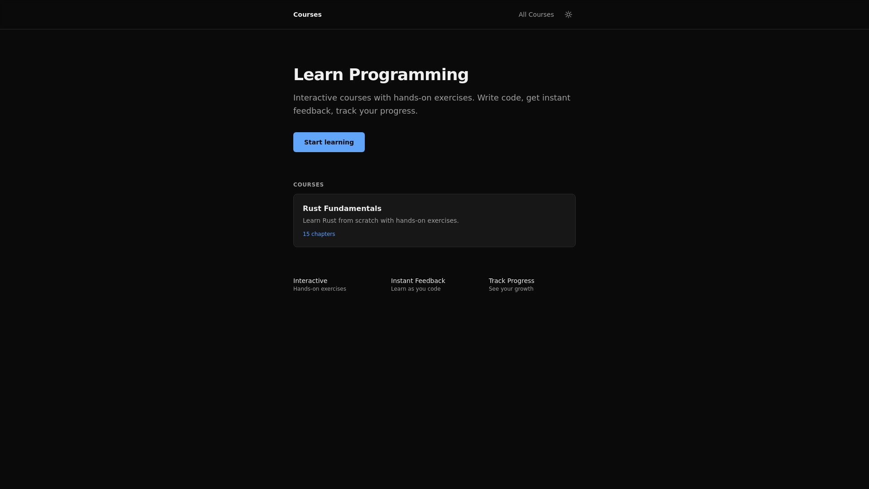Select the Learn Programming heading
This screenshot has width=869, height=489.
(x=381, y=75)
